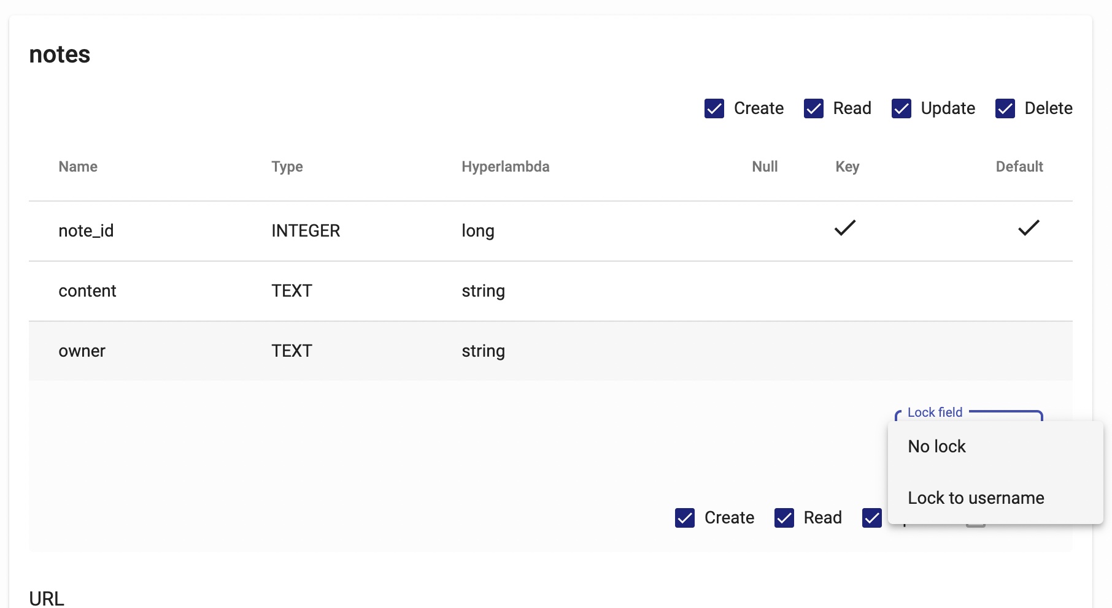1112x608 pixels.
Task: Click the Name column header
Action: point(78,167)
